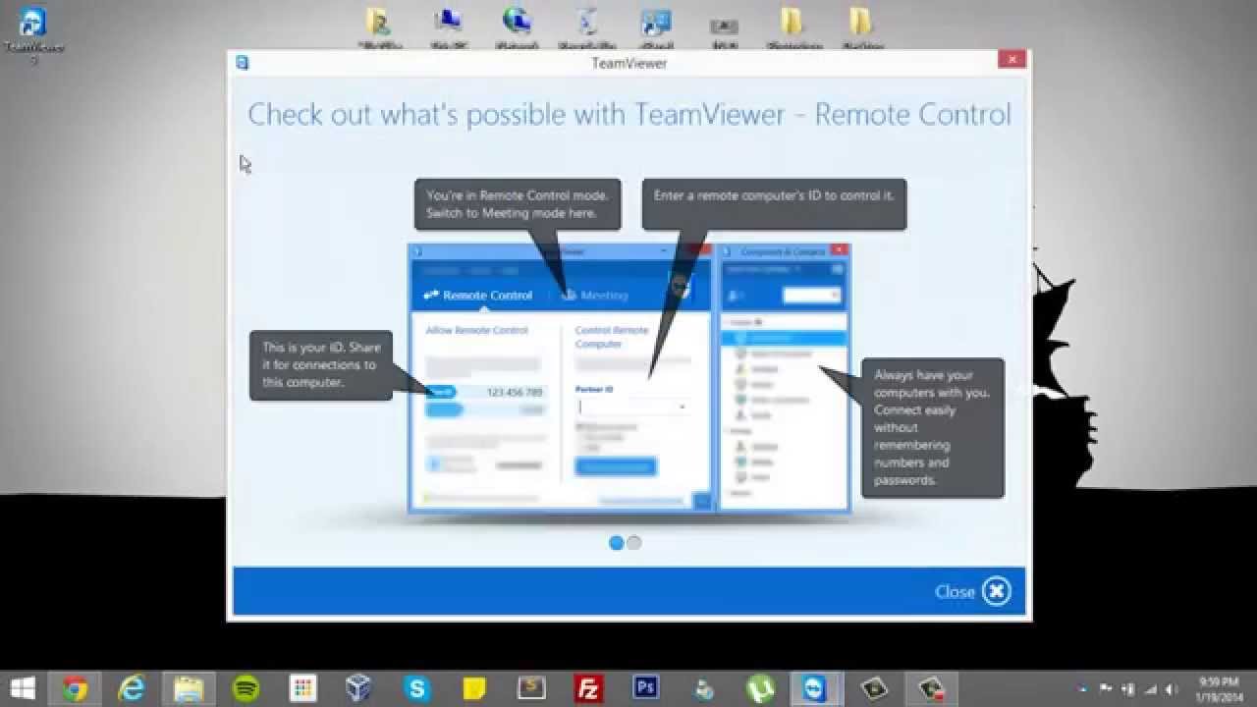Select the This PC desktop icon
The image size is (1257, 707).
(449, 27)
